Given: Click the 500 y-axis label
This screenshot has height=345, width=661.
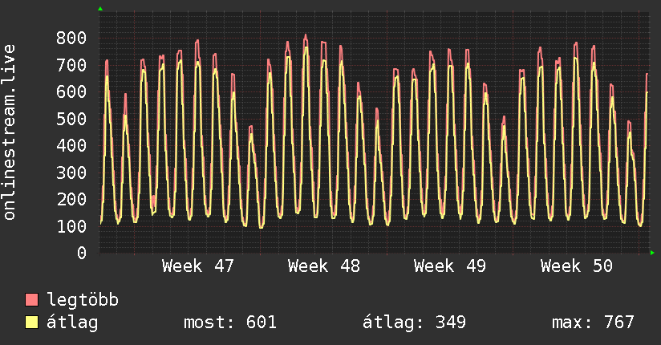Looking at the screenshot, I should [x=71, y=119].
